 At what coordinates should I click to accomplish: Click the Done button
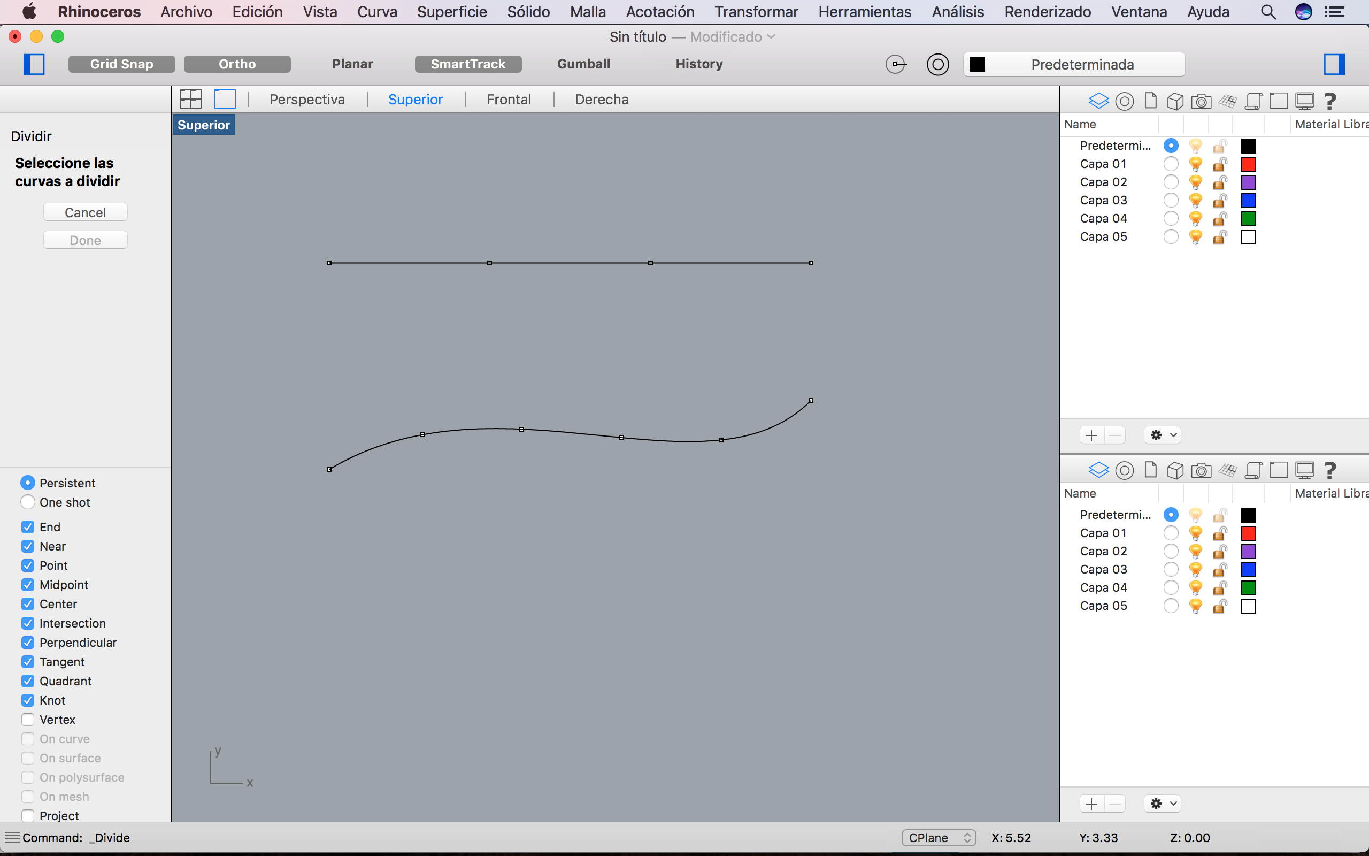point(85,240)
